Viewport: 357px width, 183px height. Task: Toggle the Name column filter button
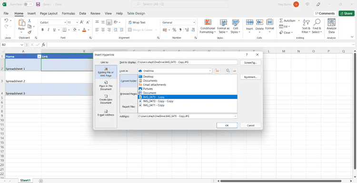[39, 57]
